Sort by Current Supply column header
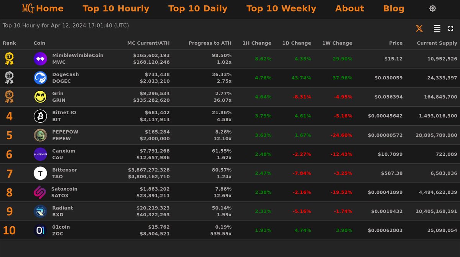The height and width of the screenshot is (257, 460). click(x=437, y=43)
